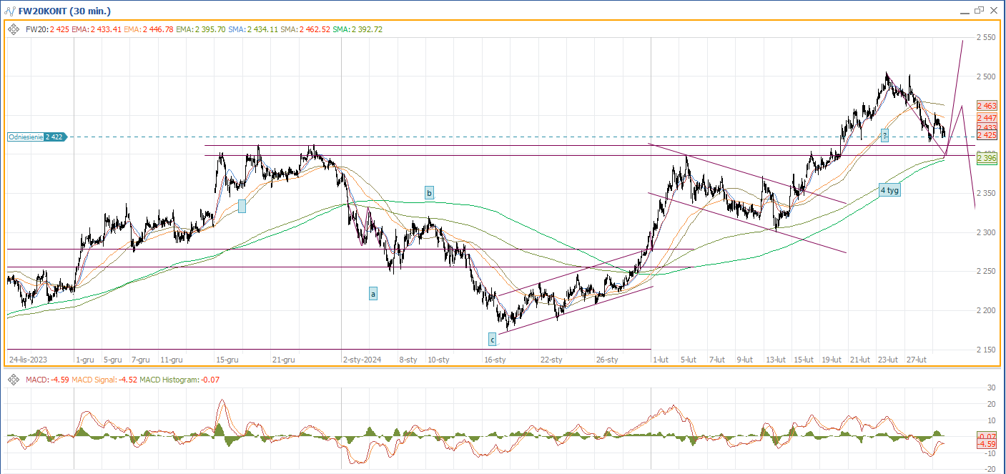
Task: Click the chart icon beside FW20KONT title
Action: [x=10, y=11]
